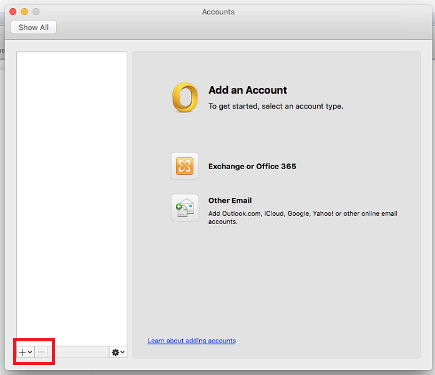Click the Accounts window title text
The height and width of the screenshot is (375, 435).
(218, 12)
